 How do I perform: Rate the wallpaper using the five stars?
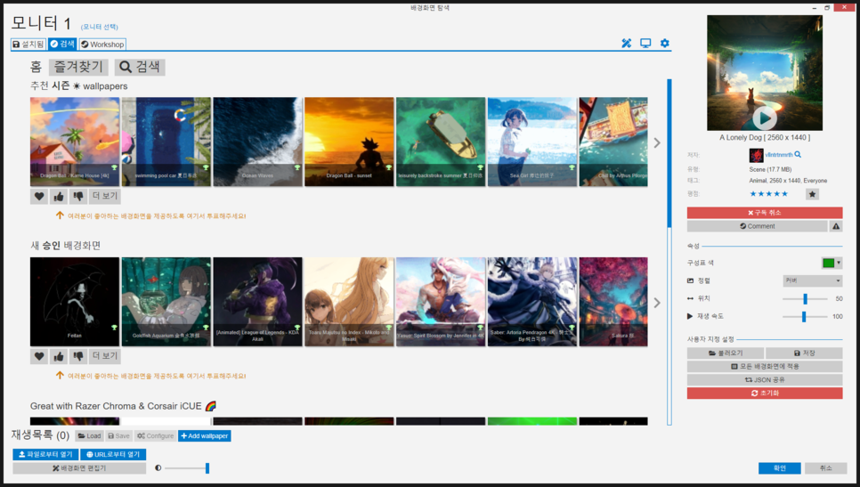pyautogui.click(x=768, y=194)
